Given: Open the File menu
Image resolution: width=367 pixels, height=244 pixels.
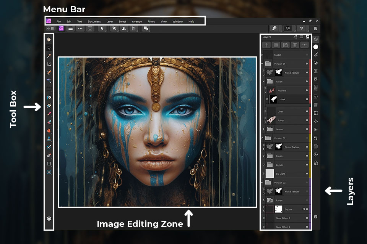Looking at the screenshot, I should coord(58,21).
